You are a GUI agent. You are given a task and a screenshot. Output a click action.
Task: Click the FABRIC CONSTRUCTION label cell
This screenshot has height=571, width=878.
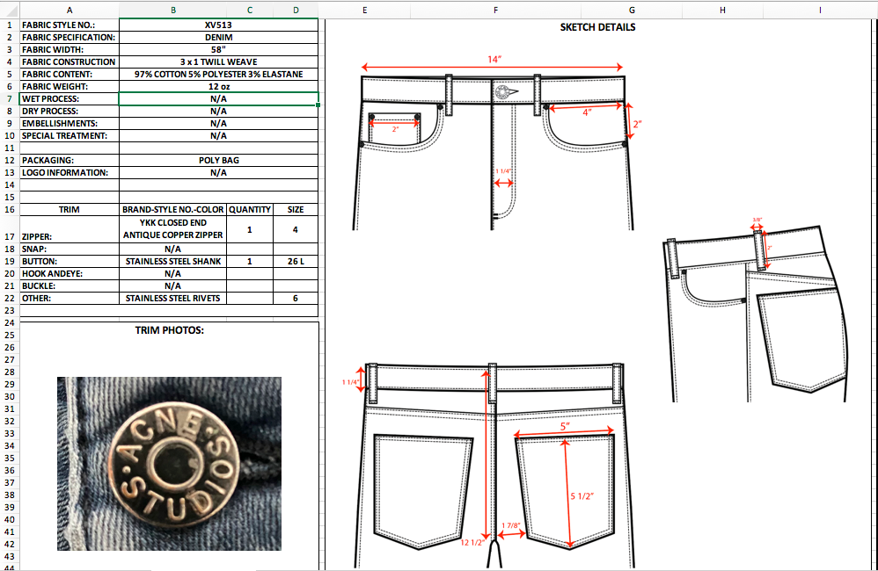point(70,62)
